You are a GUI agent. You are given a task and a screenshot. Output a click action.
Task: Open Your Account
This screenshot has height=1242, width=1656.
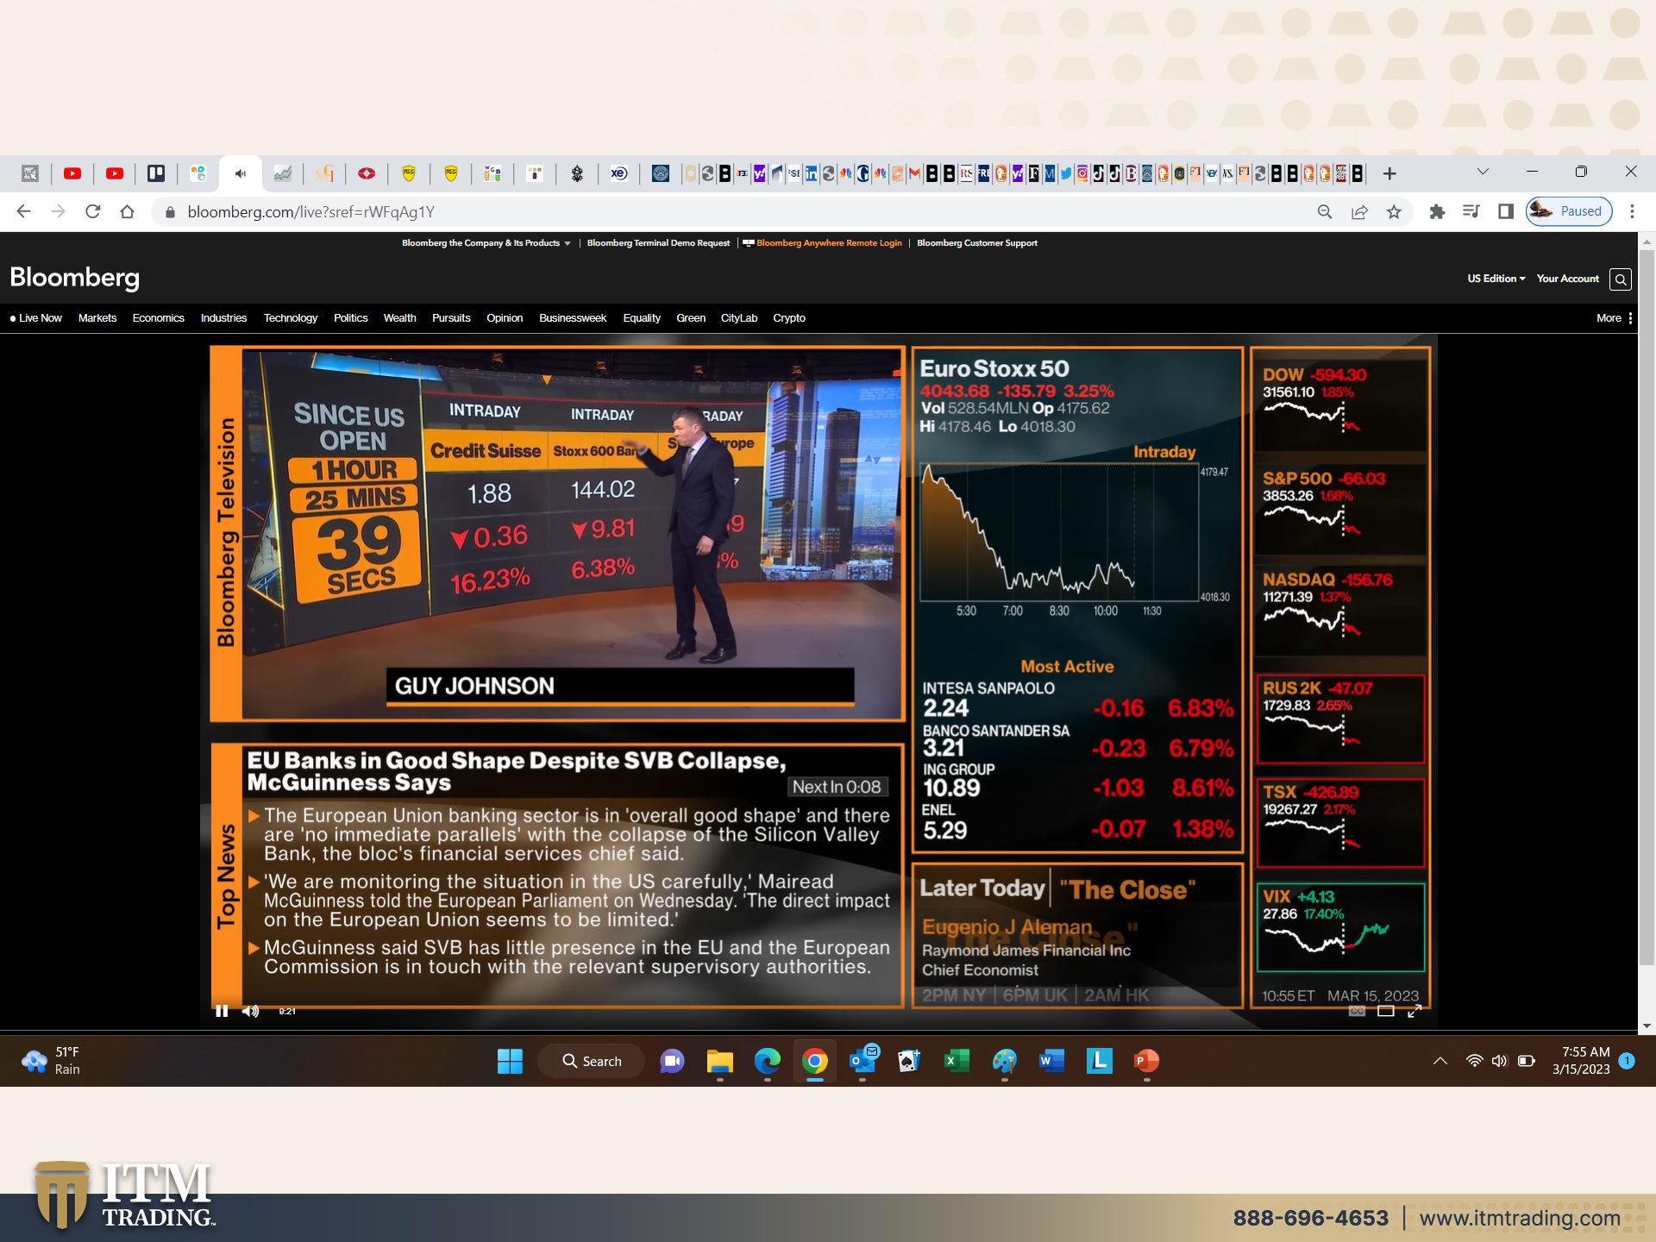coord(1567,279)
